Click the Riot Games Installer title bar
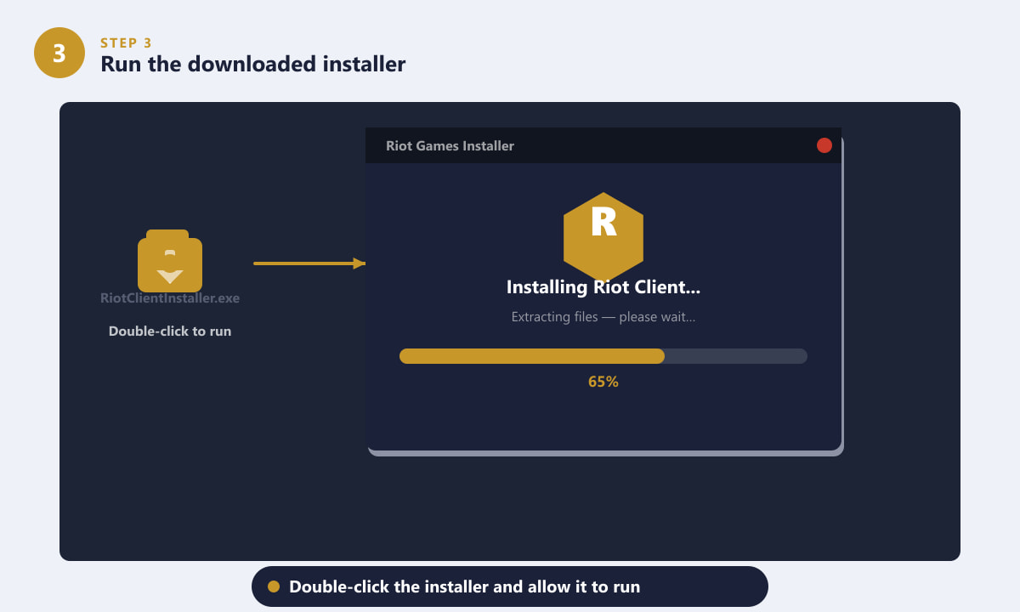This screenshot has height=612, width=1020. pyautogui.click(x=603, y=145)
